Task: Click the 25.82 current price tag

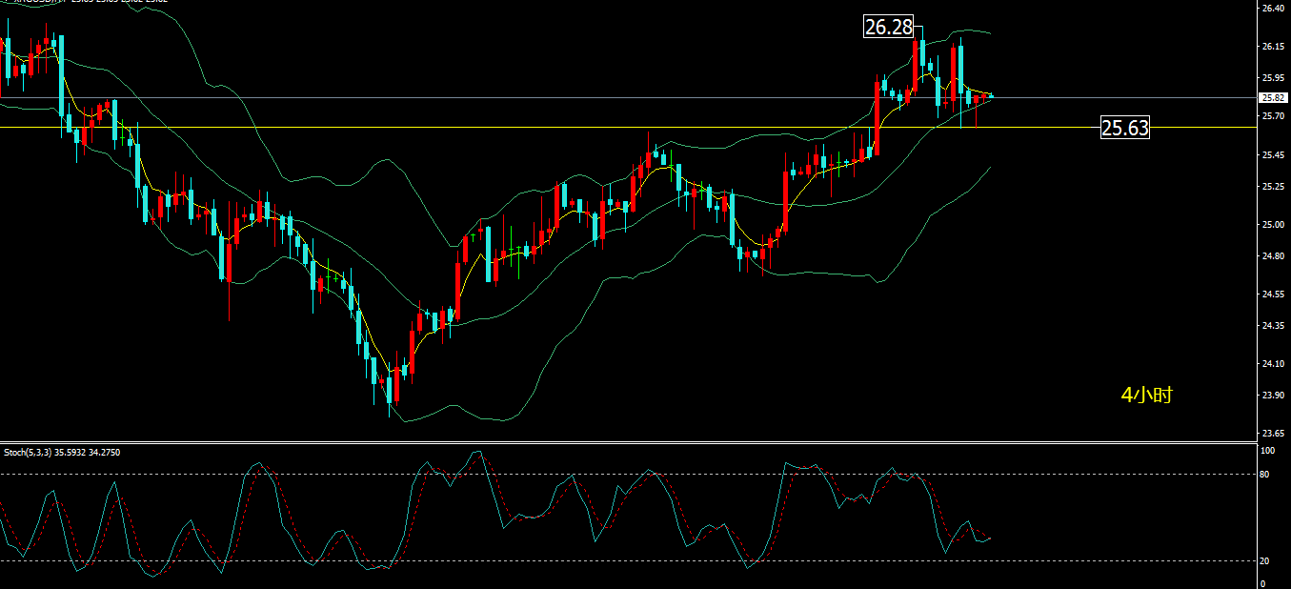Action: (1272, 97)
